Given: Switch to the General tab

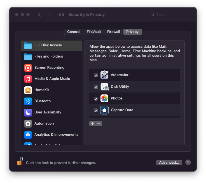Looking at the screenshot, I should point(74,32).
